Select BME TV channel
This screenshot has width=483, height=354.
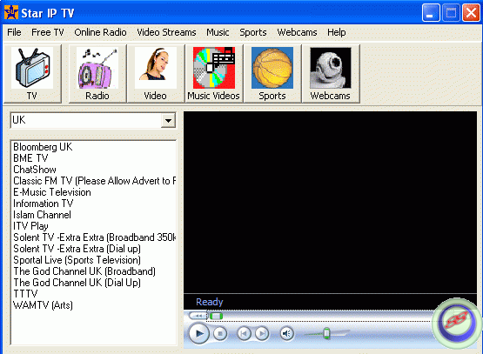[x=30, y=158]
